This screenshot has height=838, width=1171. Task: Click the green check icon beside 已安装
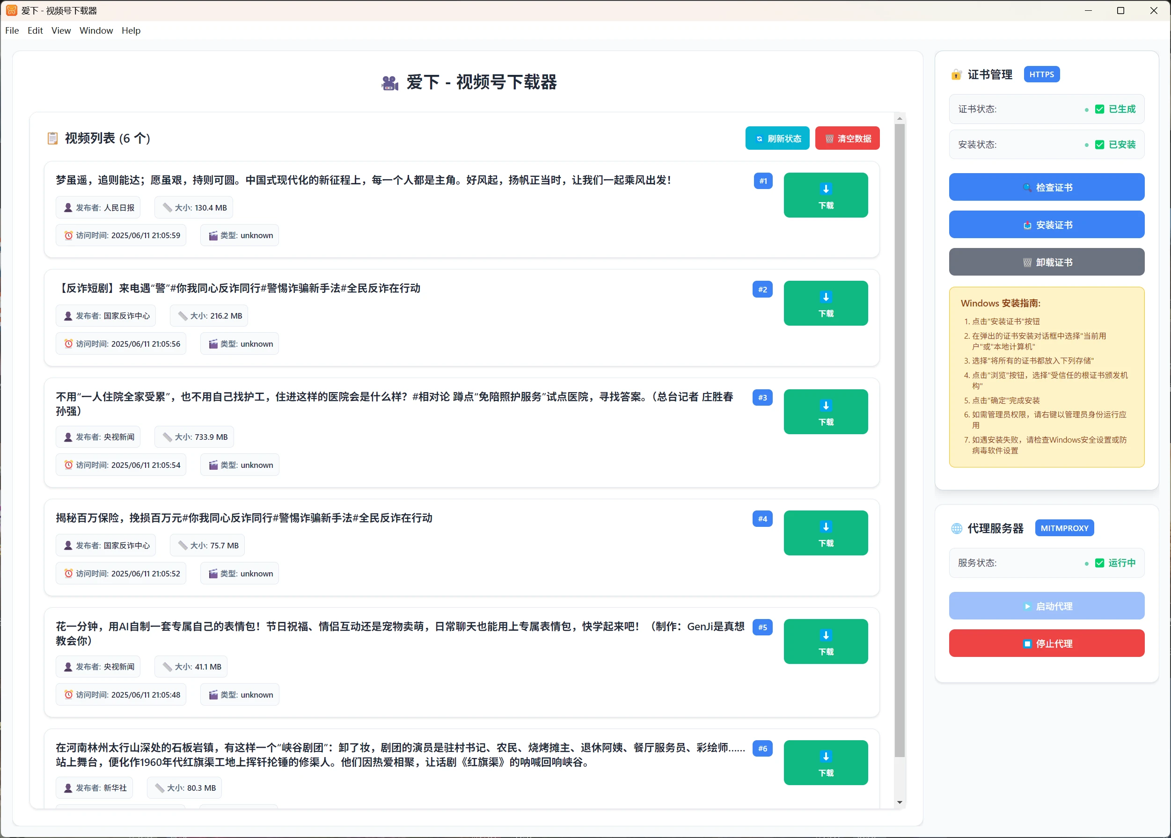coord(1099,145)
